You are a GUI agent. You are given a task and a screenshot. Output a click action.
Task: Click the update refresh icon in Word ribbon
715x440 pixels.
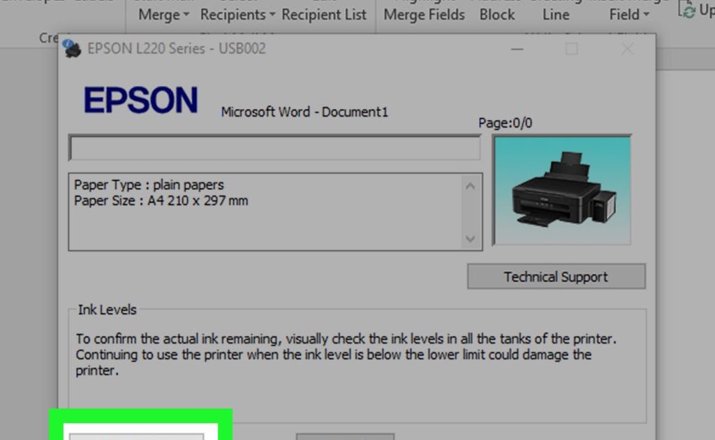coord(687,9)
